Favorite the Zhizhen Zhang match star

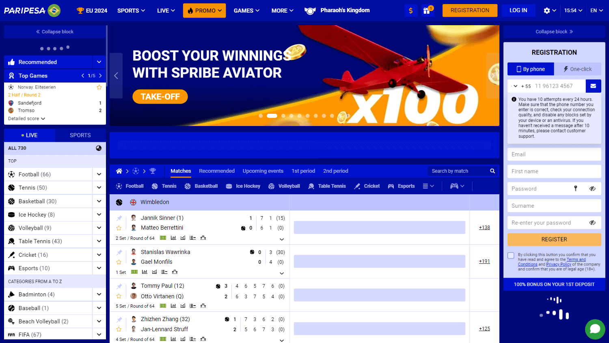pos(119,330)
